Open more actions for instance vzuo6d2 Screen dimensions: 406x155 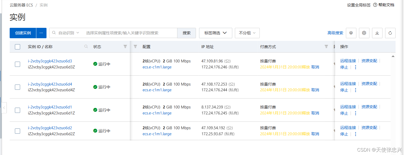click(355, 134)
